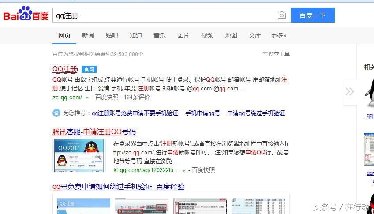Click the Baidu logo

tap(26, 14)
